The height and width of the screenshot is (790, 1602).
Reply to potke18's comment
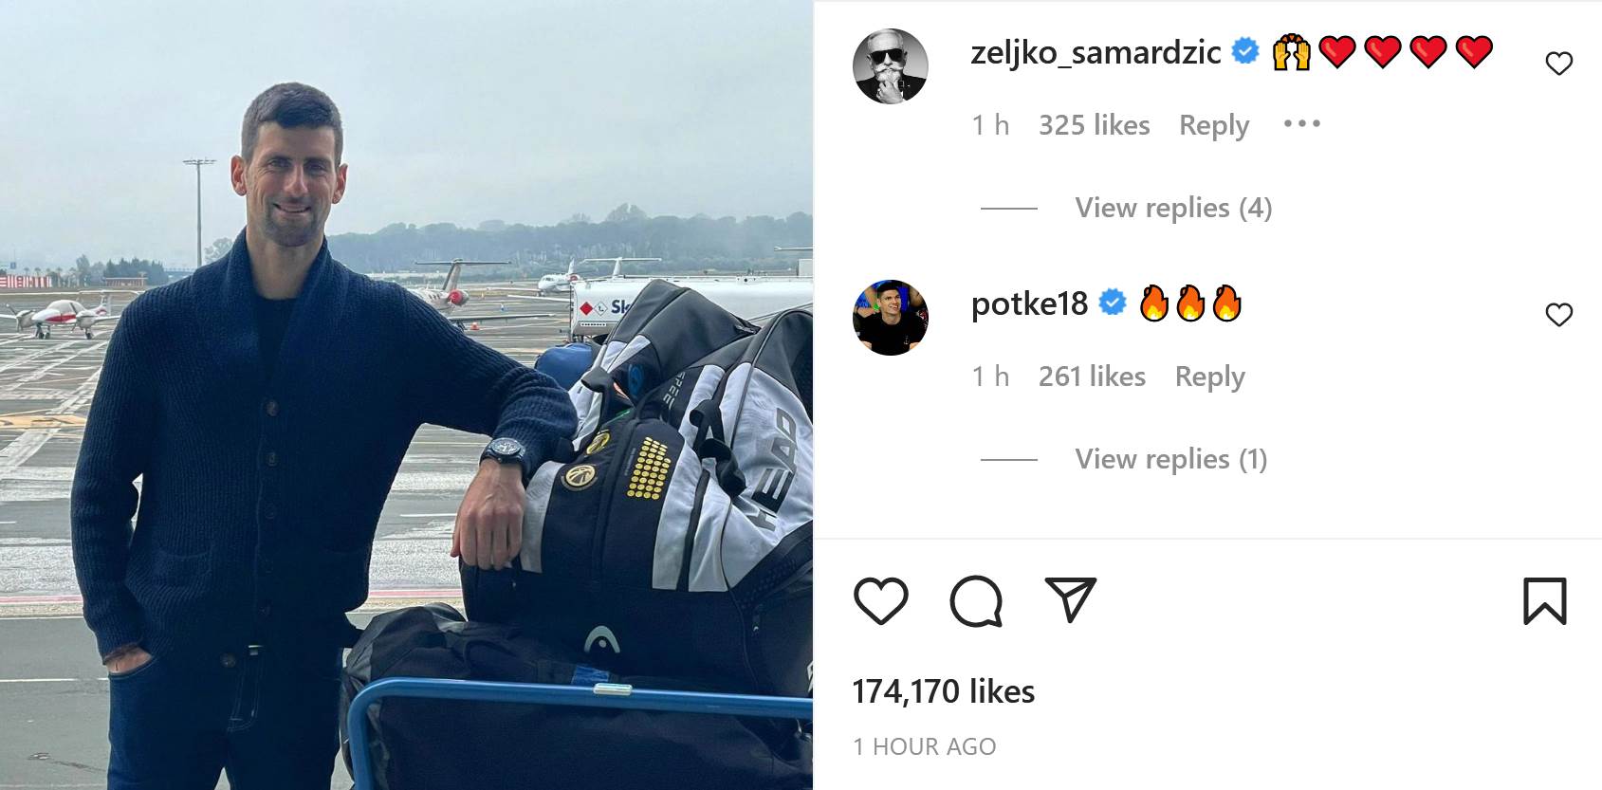[x=1209, y=377]
